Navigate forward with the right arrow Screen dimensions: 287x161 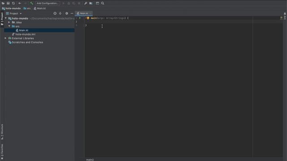25,3
